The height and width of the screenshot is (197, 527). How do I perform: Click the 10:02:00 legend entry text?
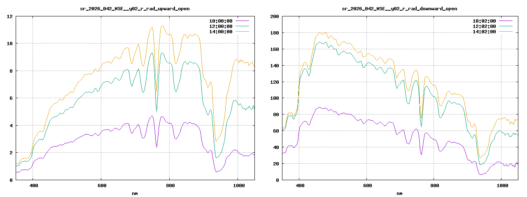[x=484, y=21]
